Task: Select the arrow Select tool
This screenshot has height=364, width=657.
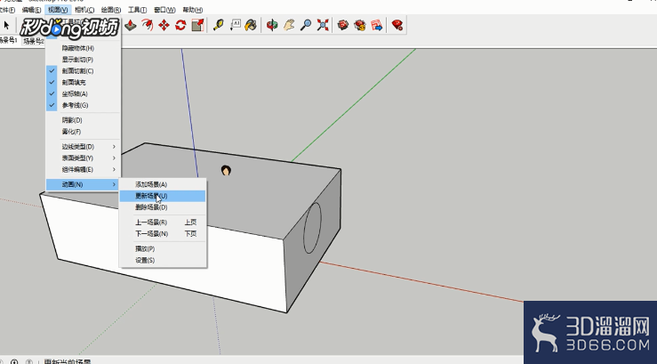Action: [6, 25]
